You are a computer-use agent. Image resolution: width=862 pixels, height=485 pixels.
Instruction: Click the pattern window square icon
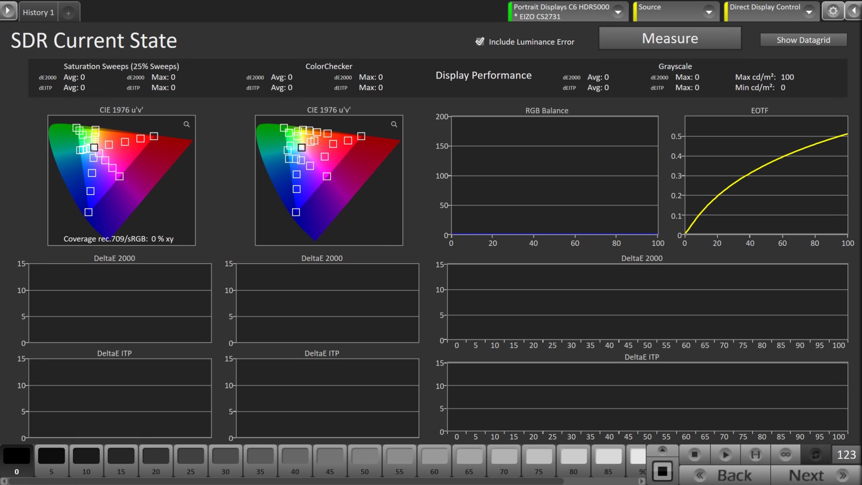(662, 471)
